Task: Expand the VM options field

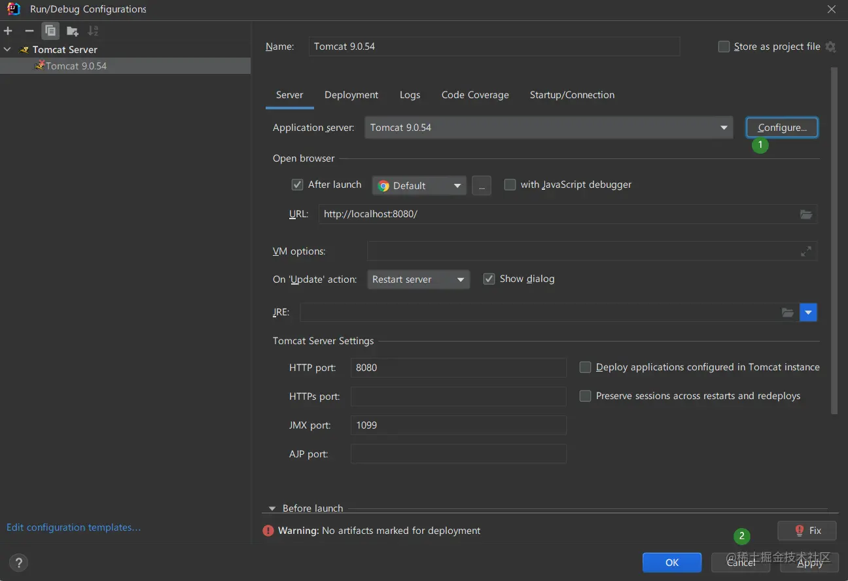Action: click(x=806, y=251)
